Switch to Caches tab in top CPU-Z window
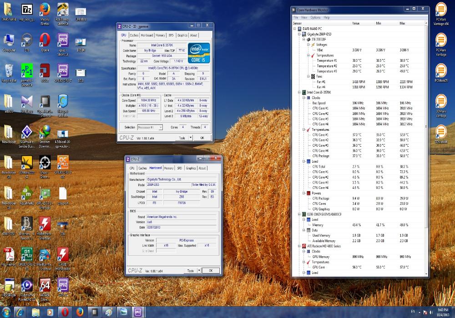455x318 pixels. click(x=134, y=35)
